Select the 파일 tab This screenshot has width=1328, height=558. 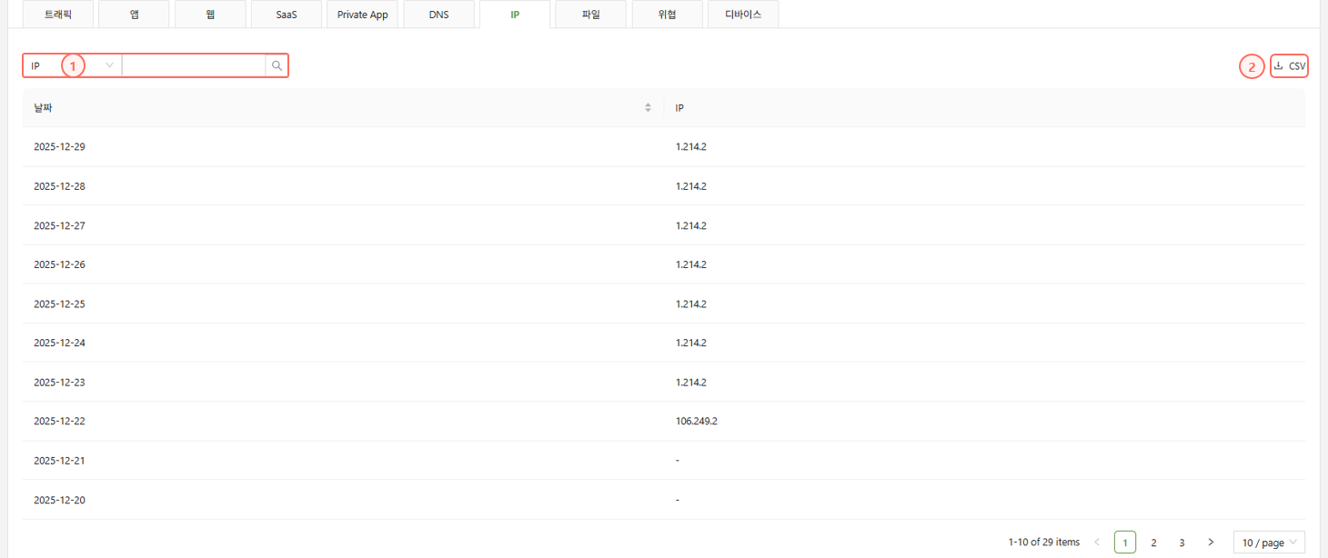(591, 15)
